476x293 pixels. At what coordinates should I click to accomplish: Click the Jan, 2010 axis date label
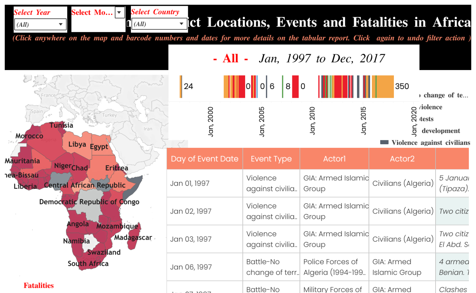[312, 120]
